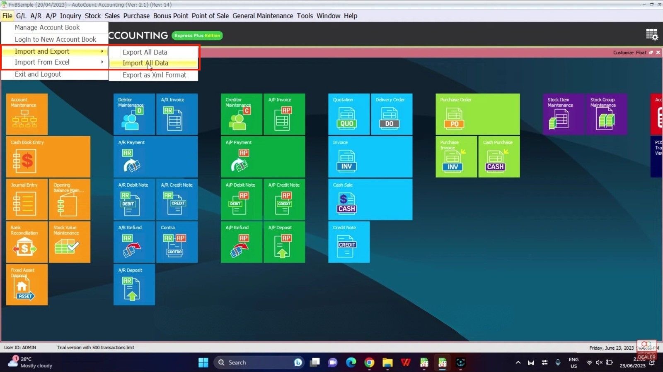663x372 pixels.
Task: Open the Bank Reconciliation tile
Action: pos(27,242)
